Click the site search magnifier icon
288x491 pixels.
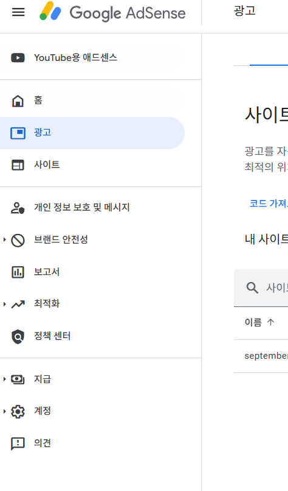[x=252, y=288]
